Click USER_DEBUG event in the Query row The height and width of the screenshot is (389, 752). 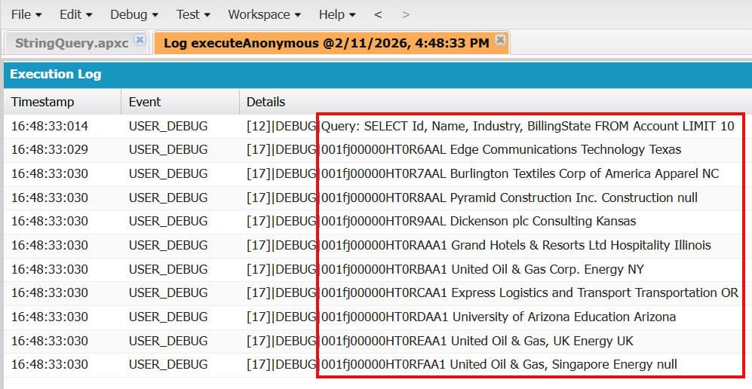(x=168, y=127)
